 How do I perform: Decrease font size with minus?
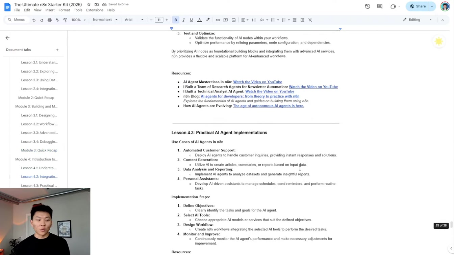(x=151, y=20)
